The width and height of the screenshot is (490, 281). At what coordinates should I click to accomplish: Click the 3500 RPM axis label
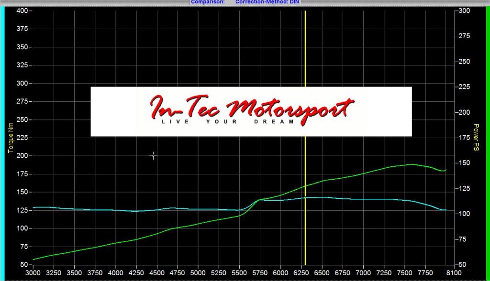pyautogui.click(x=74, y=273)
